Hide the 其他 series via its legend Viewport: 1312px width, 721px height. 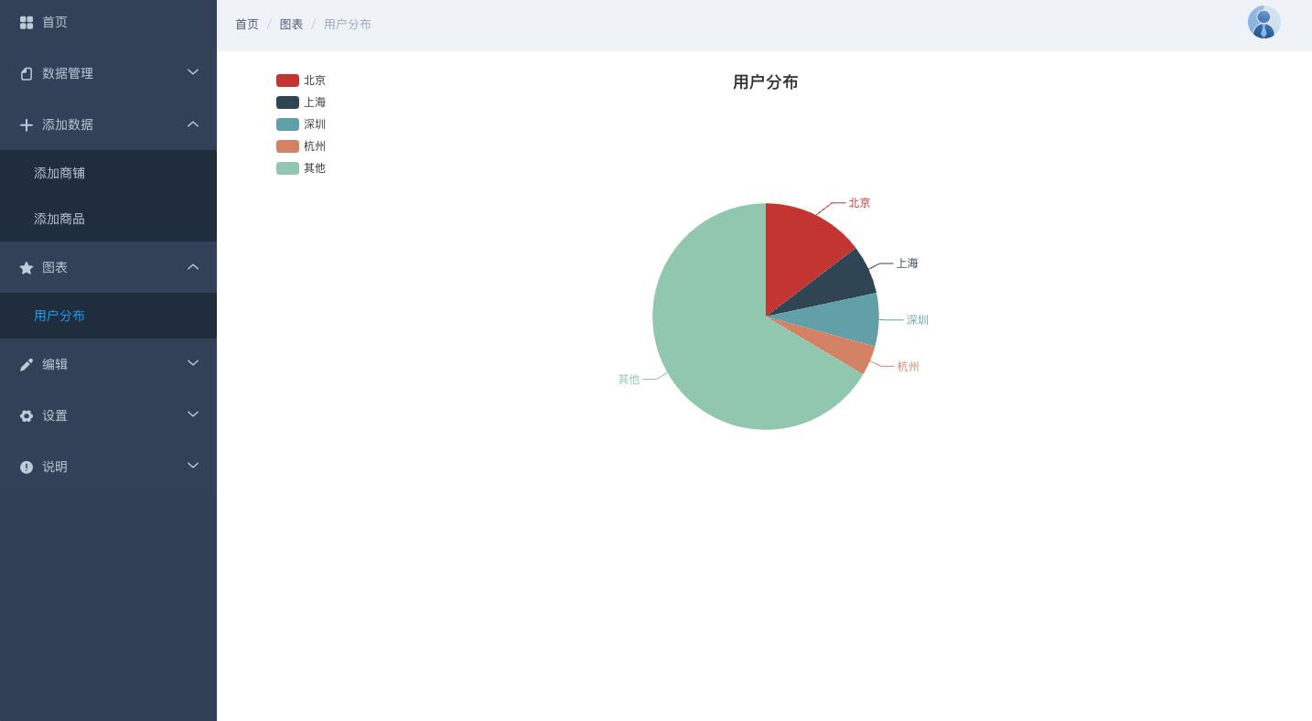tap(302, 168)
